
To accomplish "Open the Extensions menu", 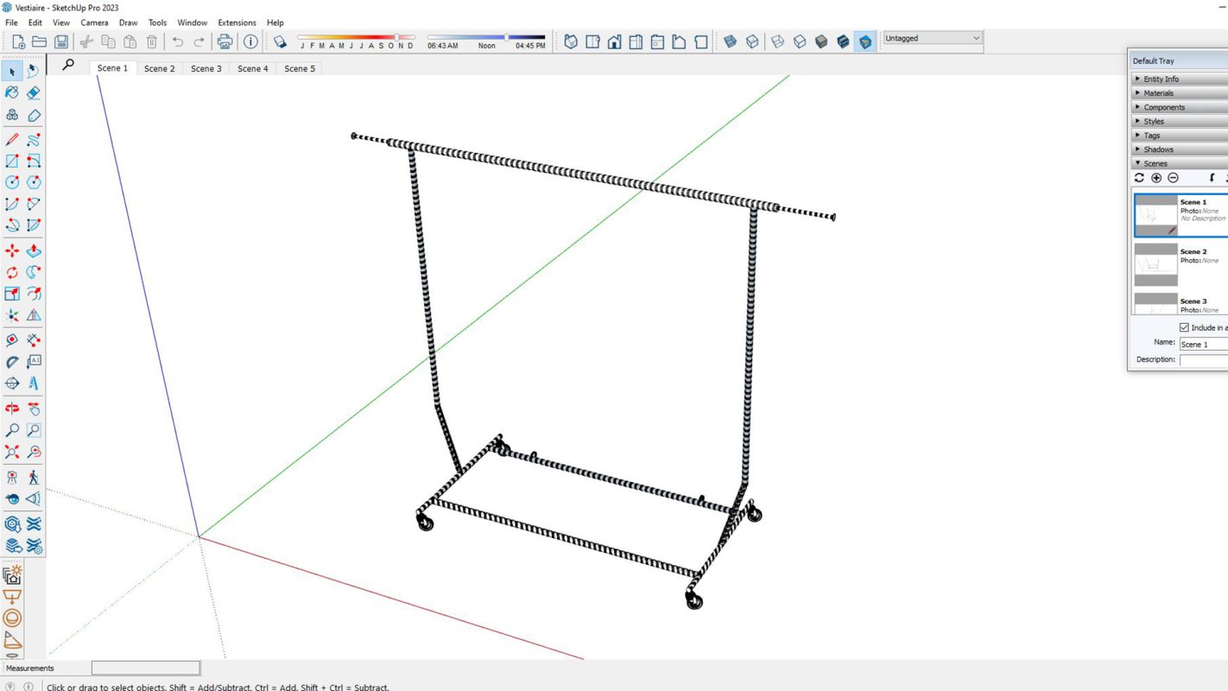I will click(237, 22).
